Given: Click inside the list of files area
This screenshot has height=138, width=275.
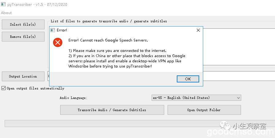Looking at the screenshot, I should click(x=239, y=47).
